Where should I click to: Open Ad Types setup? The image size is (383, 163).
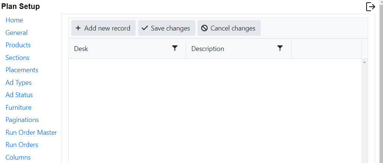coord(18,83)
